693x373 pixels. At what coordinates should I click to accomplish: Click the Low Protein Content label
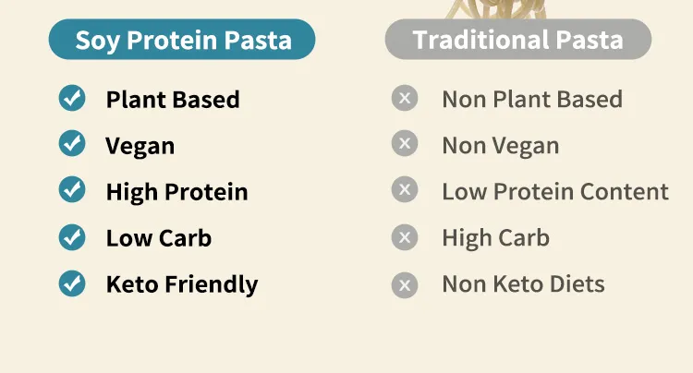(554, 192)
